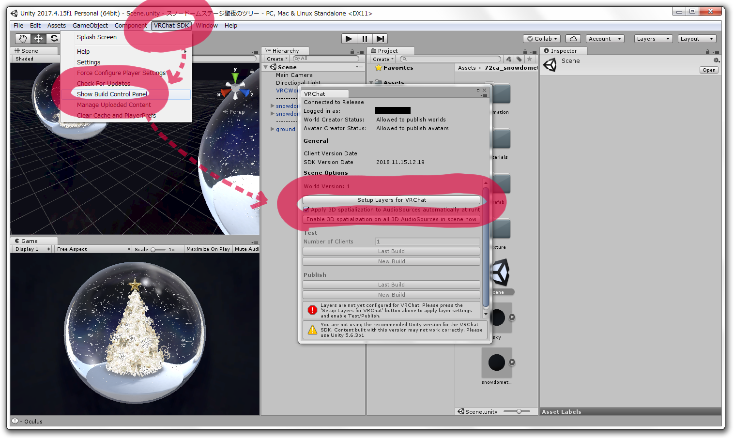
Task: Open Hierarchy panel options menu
Action: point(360,52)
